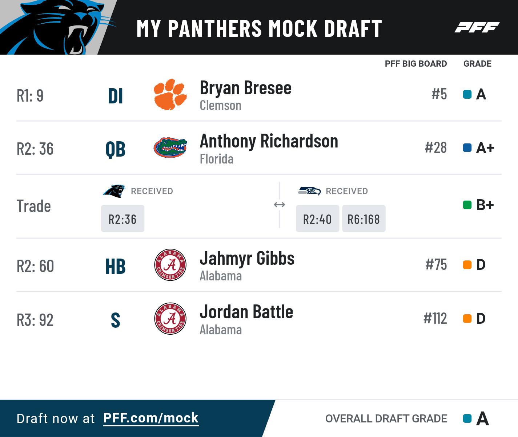518x437 pixels.
Task: Click the PFF logo in header
Action: pyautogui.click(x=477, y=27)
